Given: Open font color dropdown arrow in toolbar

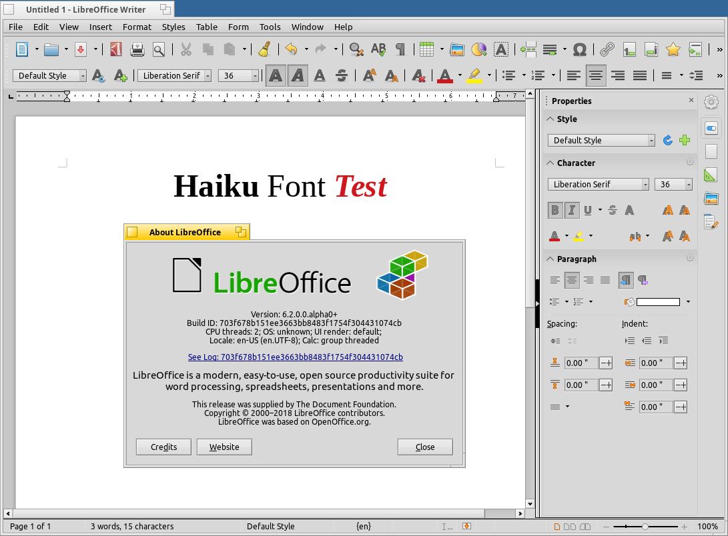Looking at the screenshot, I should [x=460, y=75].
